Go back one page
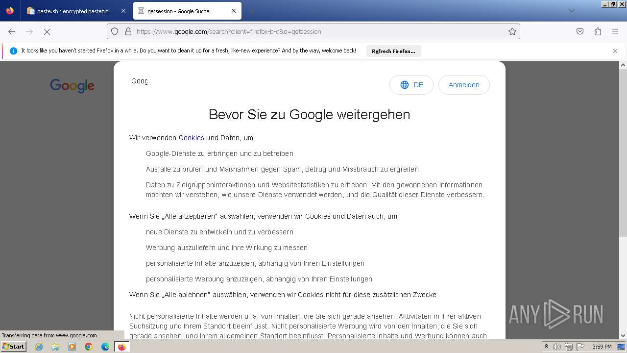Screen dimensions: 627x353 tap(12, 31)
